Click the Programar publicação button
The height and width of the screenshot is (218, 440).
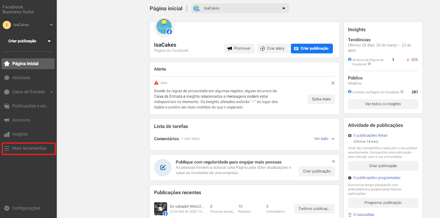pyautogui.click(x=383, y=203)
